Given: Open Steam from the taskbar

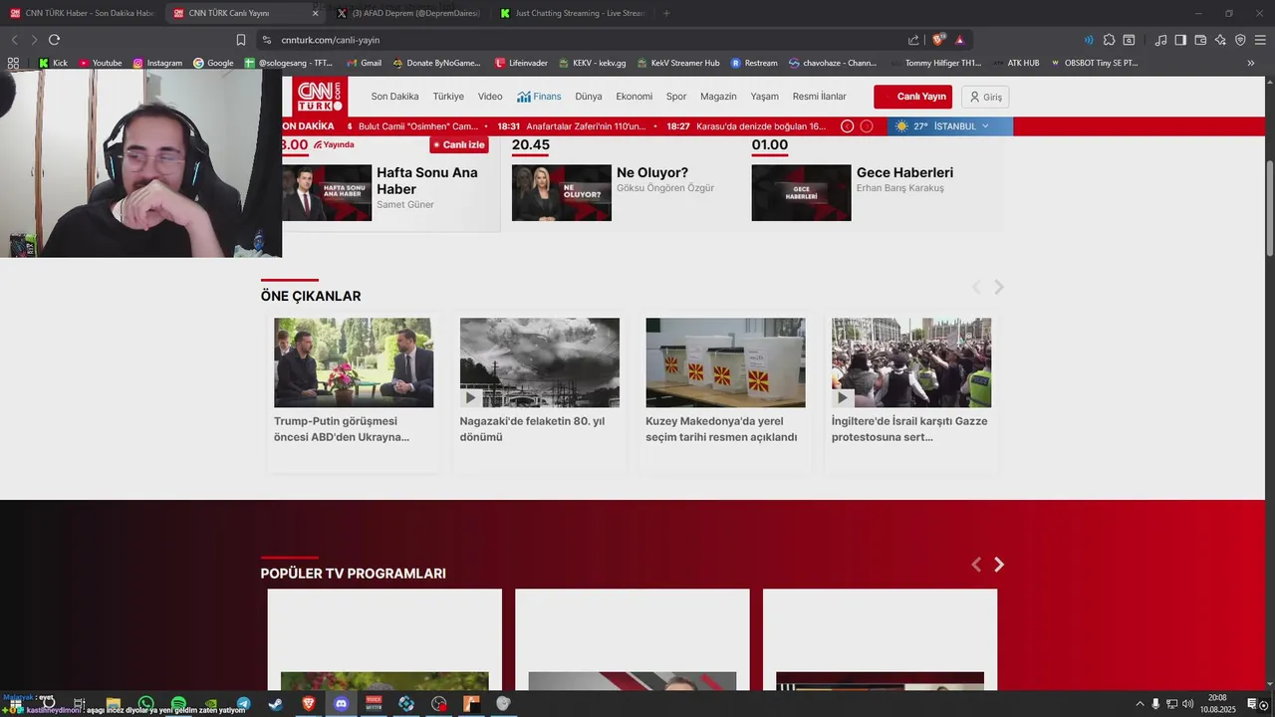Looking at the screenshot, I should pos(276,704).
